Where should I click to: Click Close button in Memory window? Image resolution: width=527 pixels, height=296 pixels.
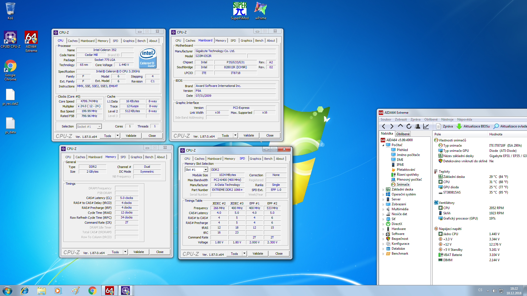(x=160, y=252)
